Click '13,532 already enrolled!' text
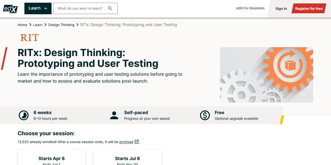Screen dimensions: 331x165 click(x=37, y=142)
